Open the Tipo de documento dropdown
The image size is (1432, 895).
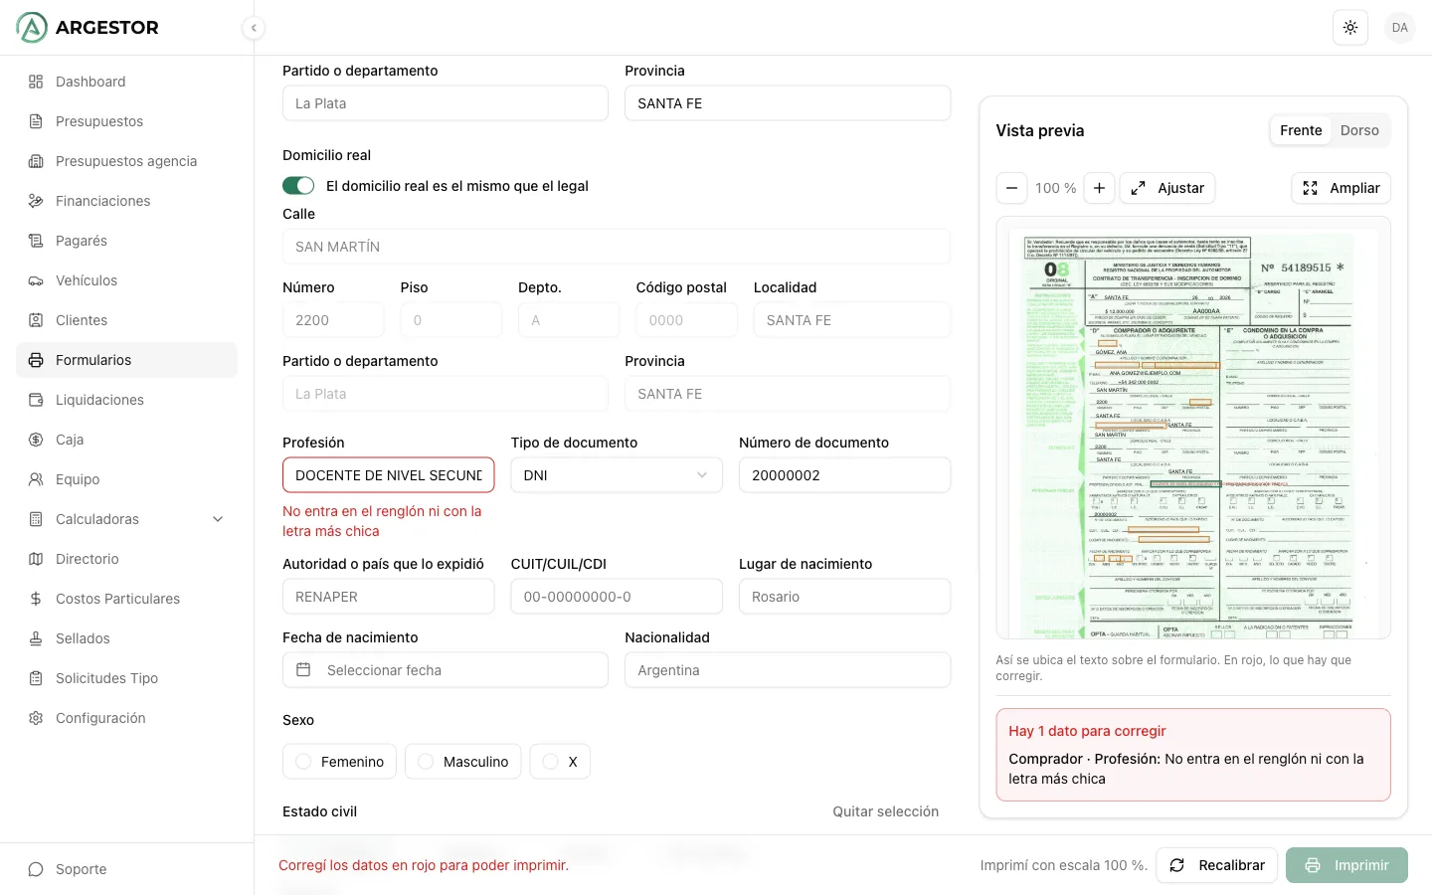tap(617, 475)
